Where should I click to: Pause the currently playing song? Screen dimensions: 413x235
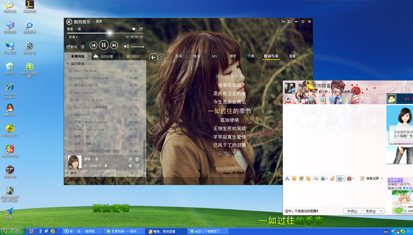click(103, 45)
